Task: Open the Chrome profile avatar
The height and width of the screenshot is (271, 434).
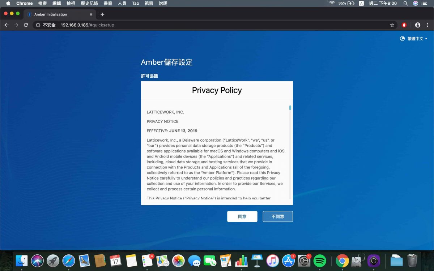Action: pos(418,25)
